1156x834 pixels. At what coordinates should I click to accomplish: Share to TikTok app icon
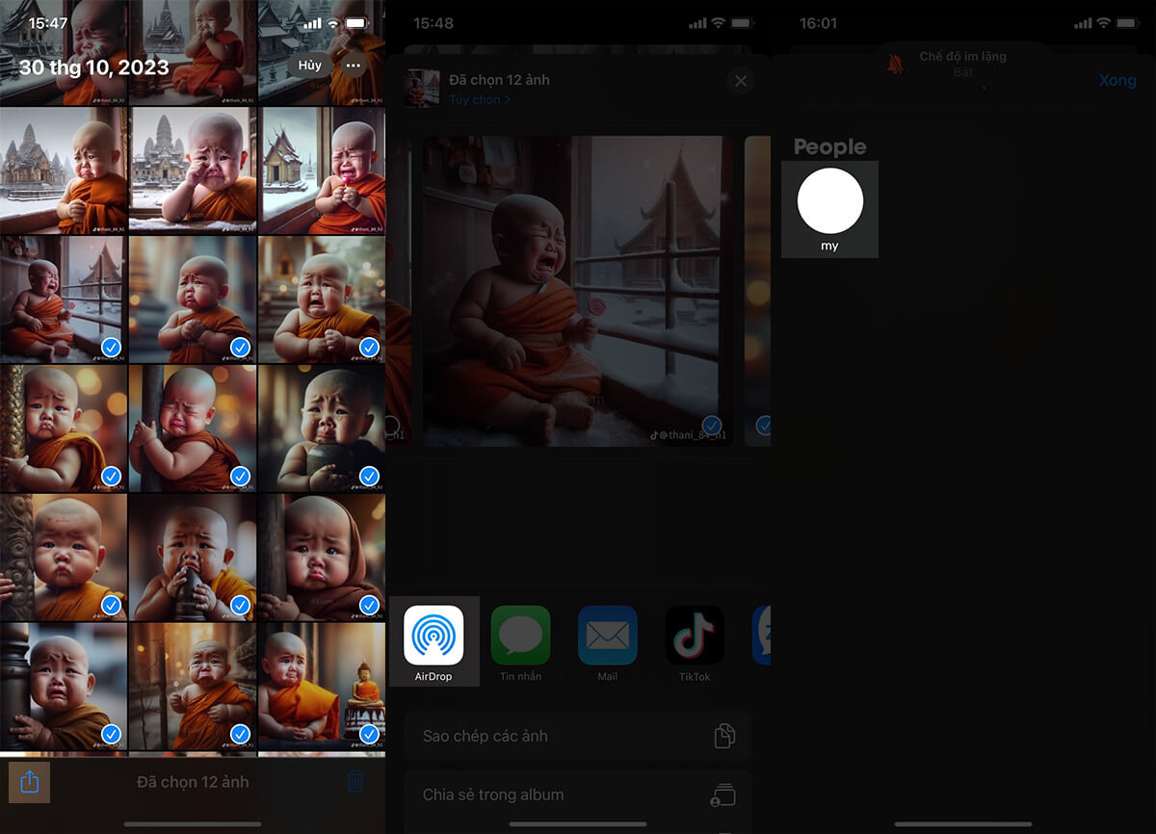pos(695,638)
